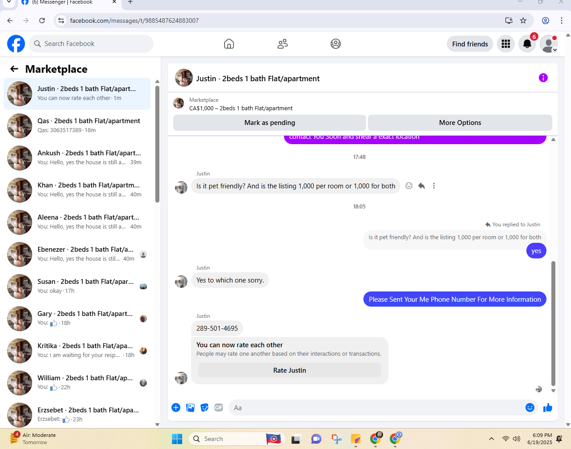This screenshot has width=571, height=449.
Task: Send a thumbs-up like
Action: [x=548, y=407]
